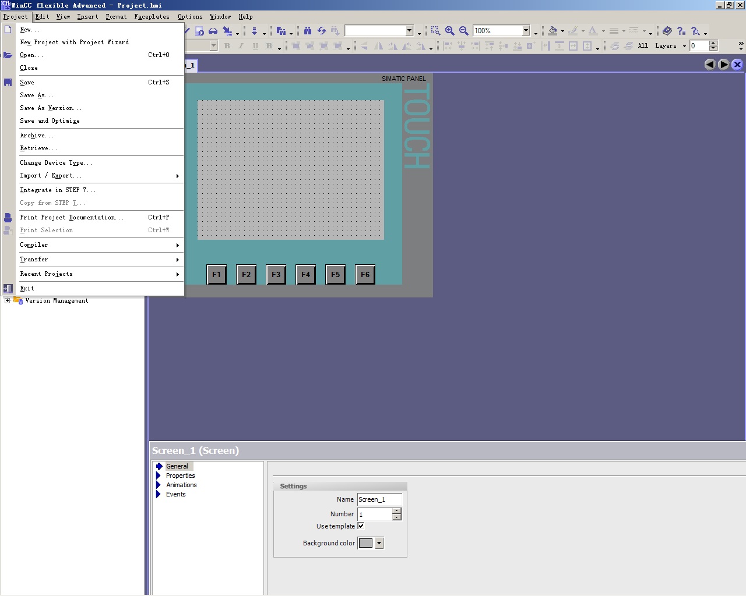
Task: Click the fill color bucket icon
Action: tap(553, 31)
